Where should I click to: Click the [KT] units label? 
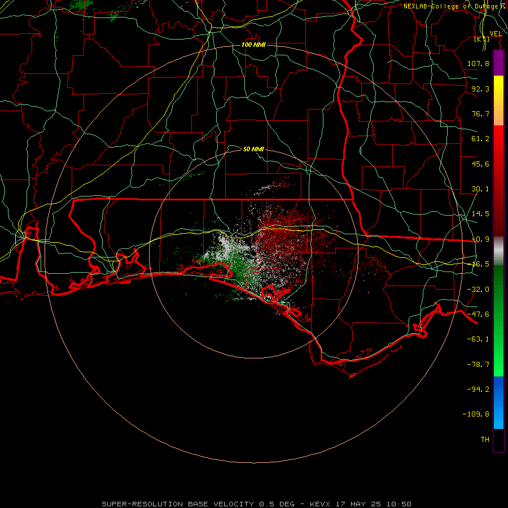coord(482,40)
